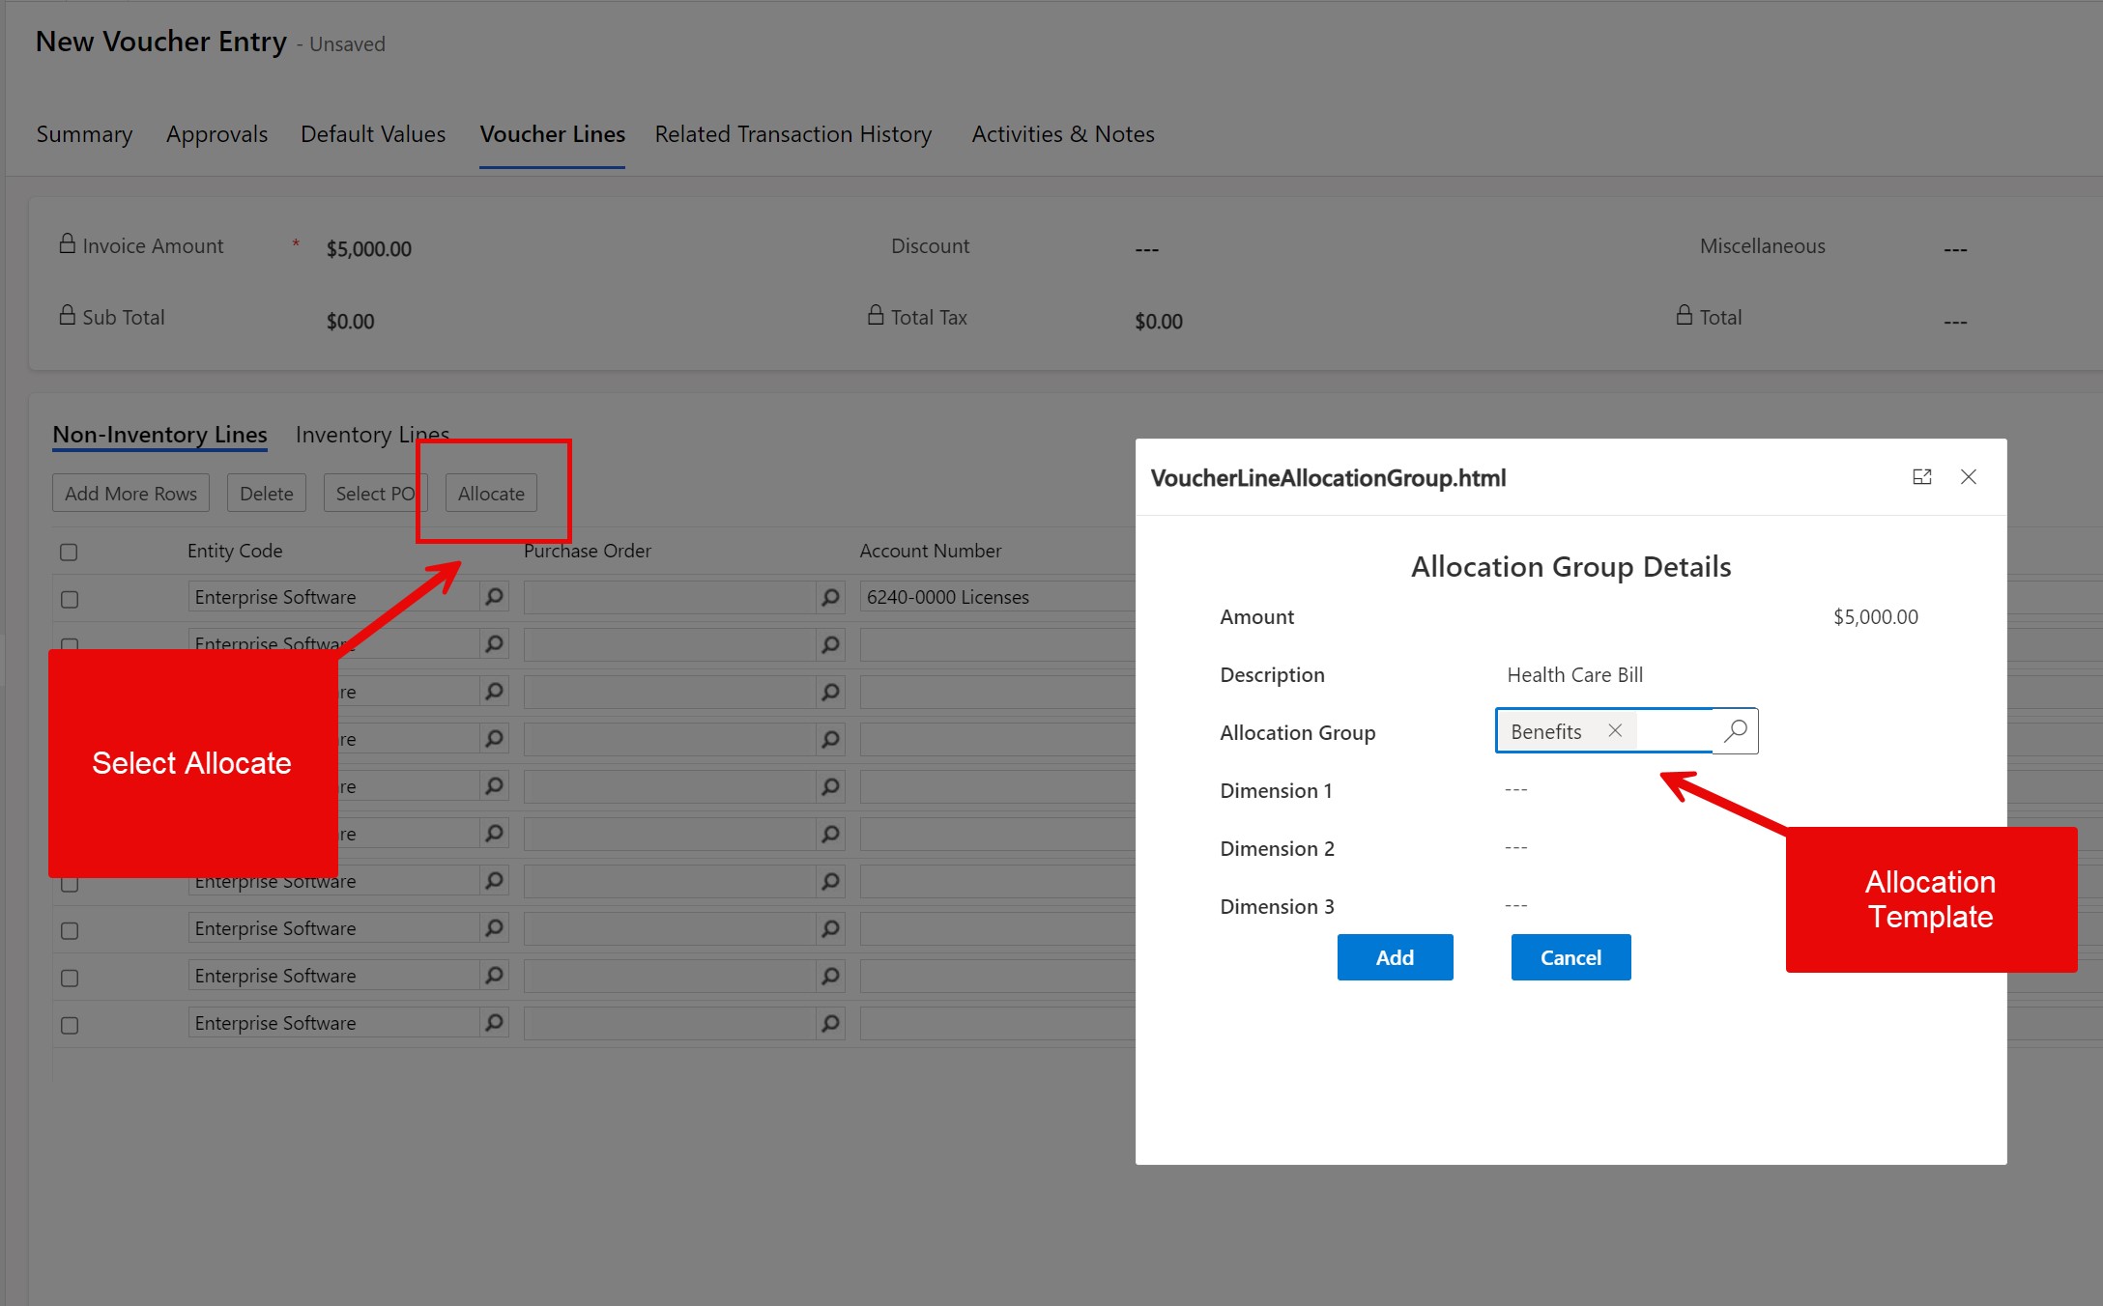Image resolution: width=2103 pixels, height=1306 pixels.
Task: Click the Allocate button
Action: [491, 493]
